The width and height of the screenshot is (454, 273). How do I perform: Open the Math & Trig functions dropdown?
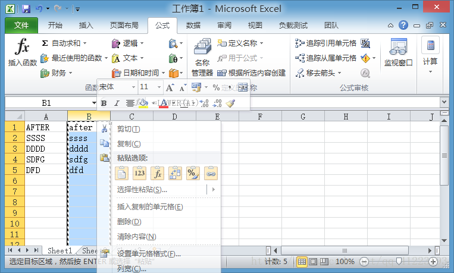[176, 58]
